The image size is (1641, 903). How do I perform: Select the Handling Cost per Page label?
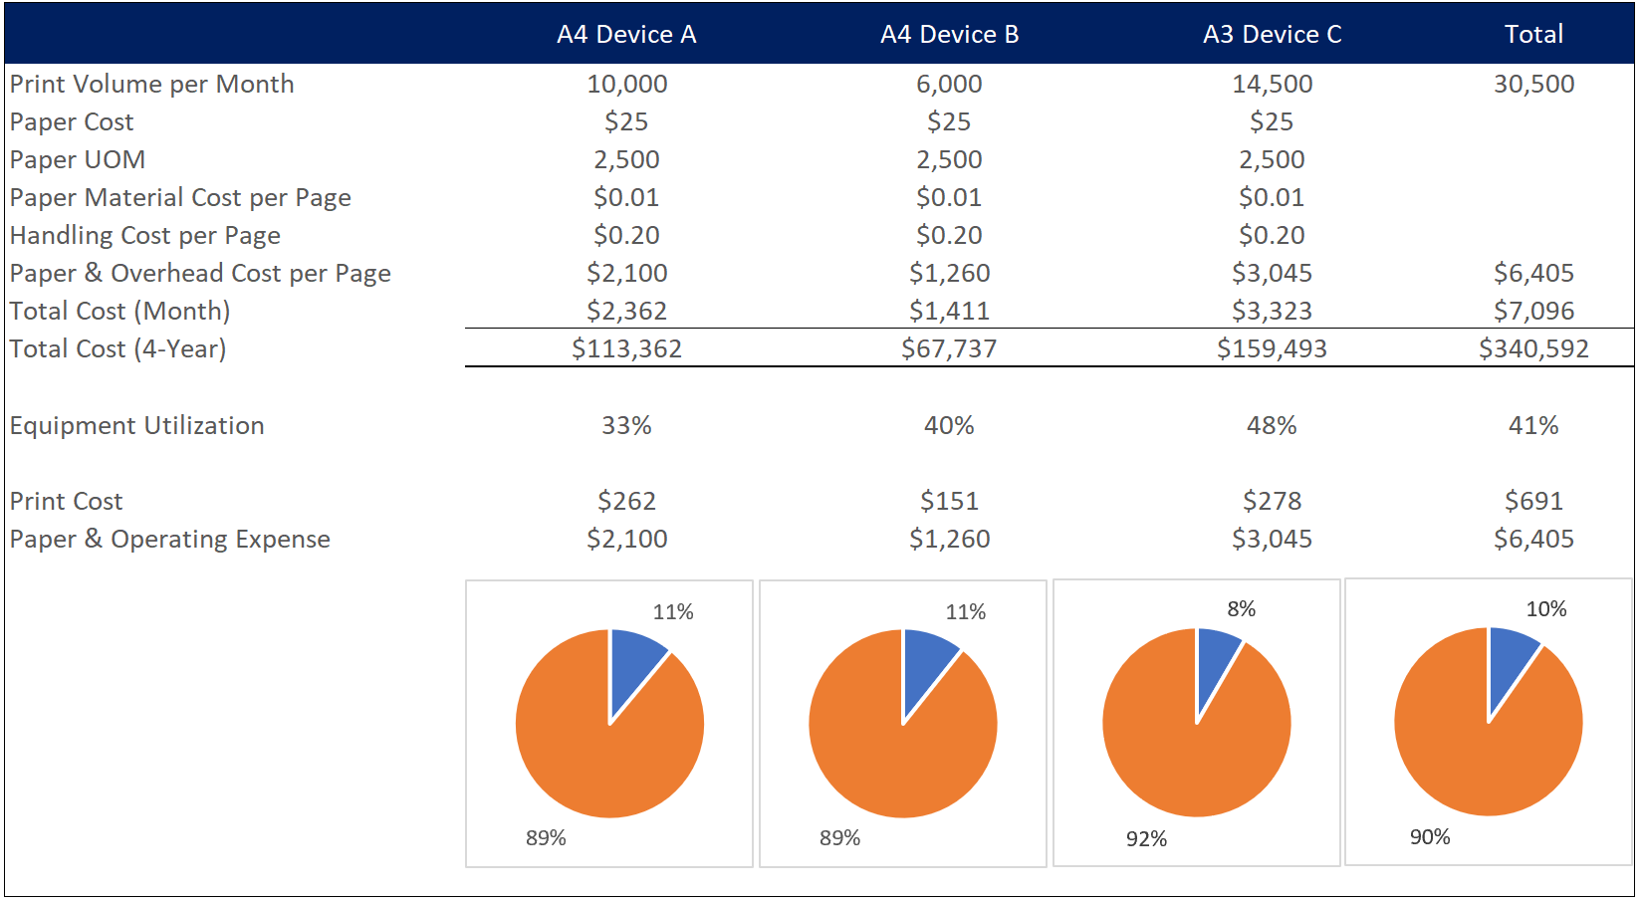coord(145,235)
